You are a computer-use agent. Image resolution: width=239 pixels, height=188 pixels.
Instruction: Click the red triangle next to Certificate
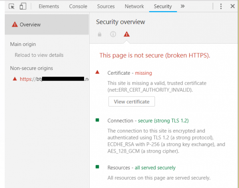tap(98, 73)
